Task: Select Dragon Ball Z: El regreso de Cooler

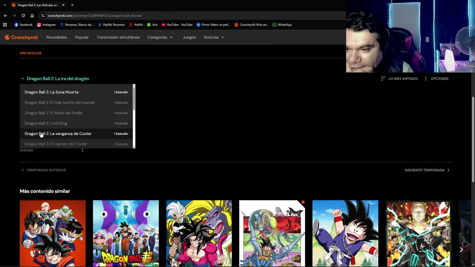Action: (x=76, y=144)
